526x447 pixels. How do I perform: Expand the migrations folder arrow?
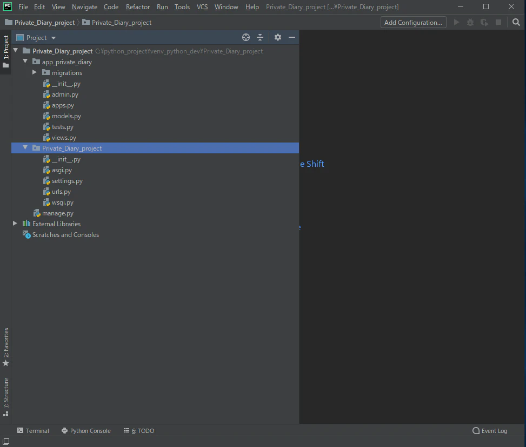coord(35,72)
